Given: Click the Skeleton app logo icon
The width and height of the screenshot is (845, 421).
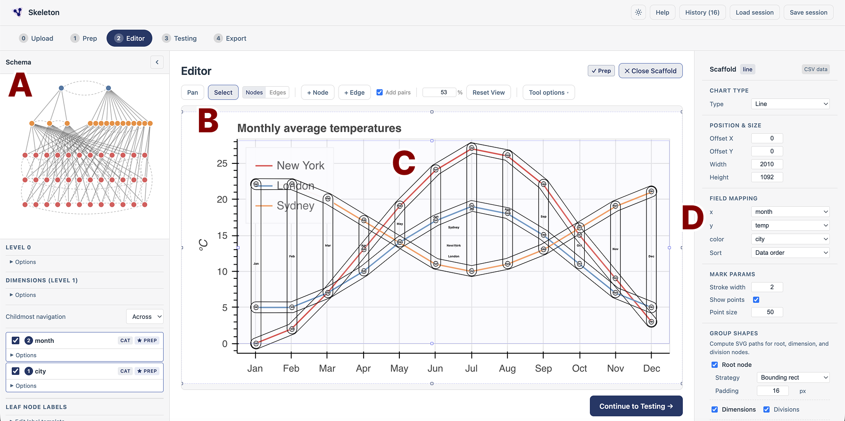Looking at the screenshot, I should point(17,12).
